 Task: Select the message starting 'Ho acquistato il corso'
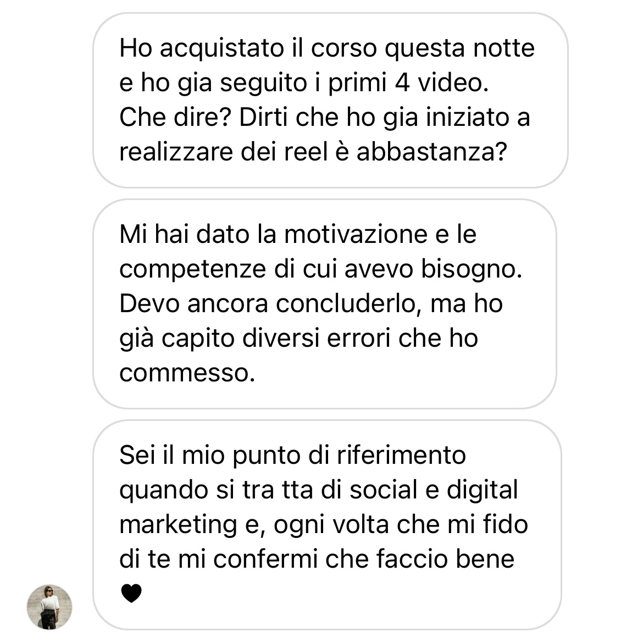(x=330, y=100)
